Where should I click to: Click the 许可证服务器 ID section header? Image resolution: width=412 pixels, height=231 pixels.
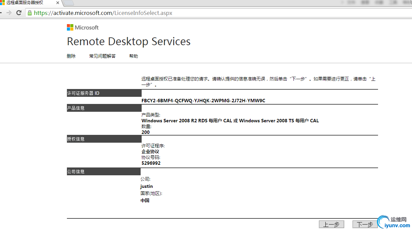(104, 93)
